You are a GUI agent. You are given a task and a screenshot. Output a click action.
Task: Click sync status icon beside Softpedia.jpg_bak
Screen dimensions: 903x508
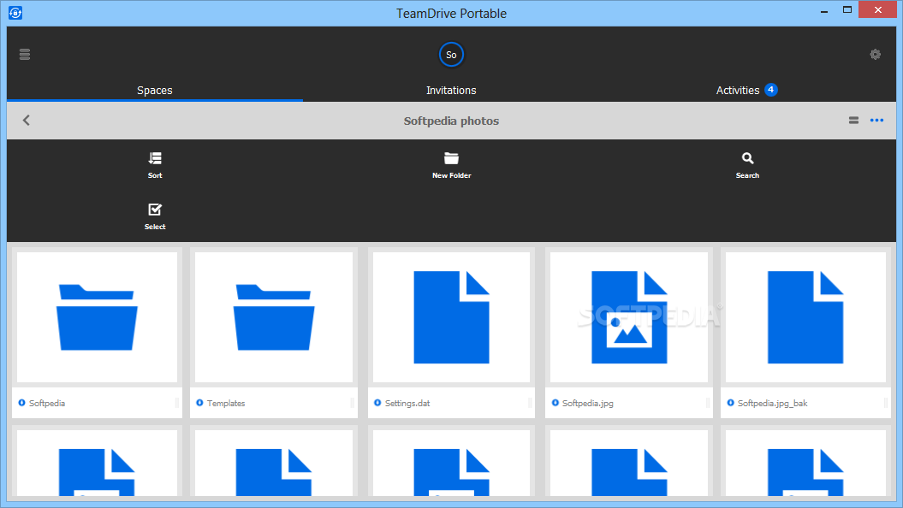(x=731, y=403)
